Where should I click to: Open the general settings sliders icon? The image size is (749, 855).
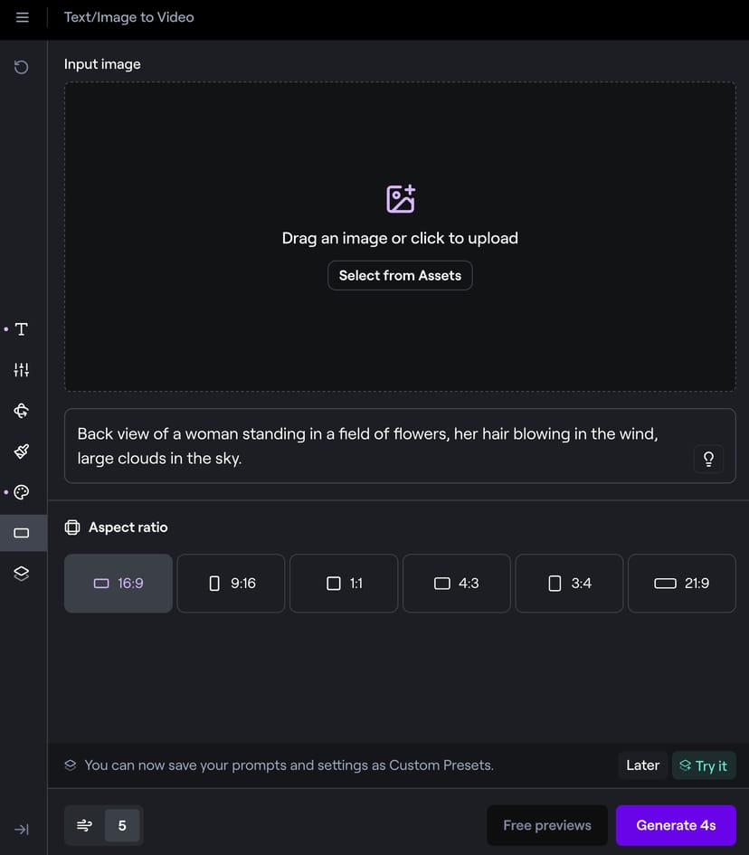[22, 370]
